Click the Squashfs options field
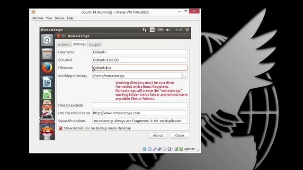The image size is (303, 170). click(140, 121)
